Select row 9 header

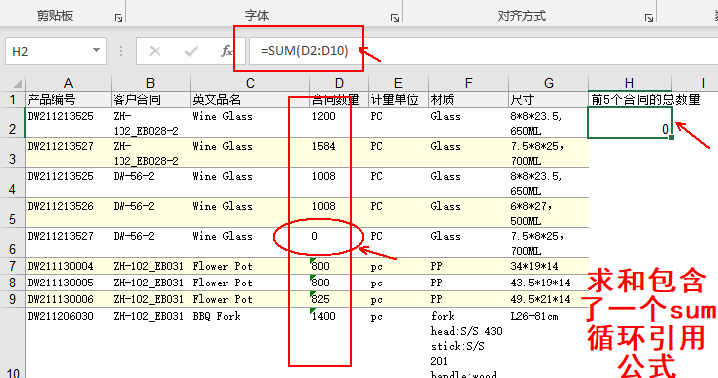[12, 299]
